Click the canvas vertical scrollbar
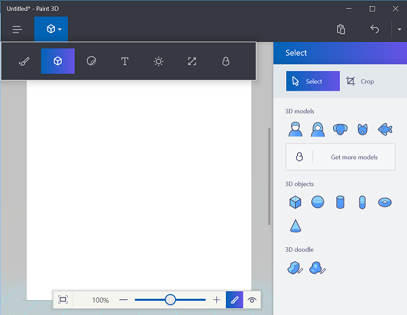Image resolution: width=407 pixels, height=315 pixels. point(269,176)
